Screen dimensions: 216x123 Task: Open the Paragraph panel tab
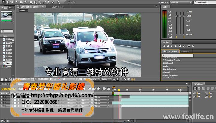(198, 84)
